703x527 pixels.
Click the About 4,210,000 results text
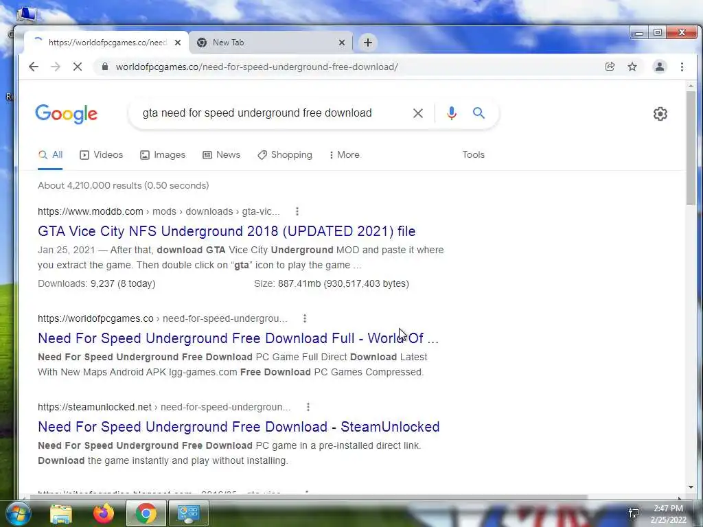pyautogui.click(x=124, y=185)
